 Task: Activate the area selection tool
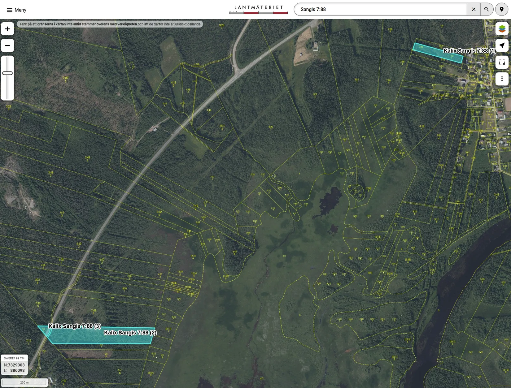[502, 62]
